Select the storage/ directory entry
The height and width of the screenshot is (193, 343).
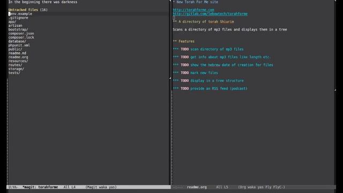pyautogui.click(x=16, y=69)
